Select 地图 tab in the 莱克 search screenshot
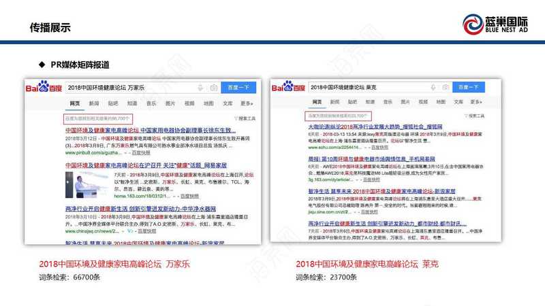 (441, 102)
